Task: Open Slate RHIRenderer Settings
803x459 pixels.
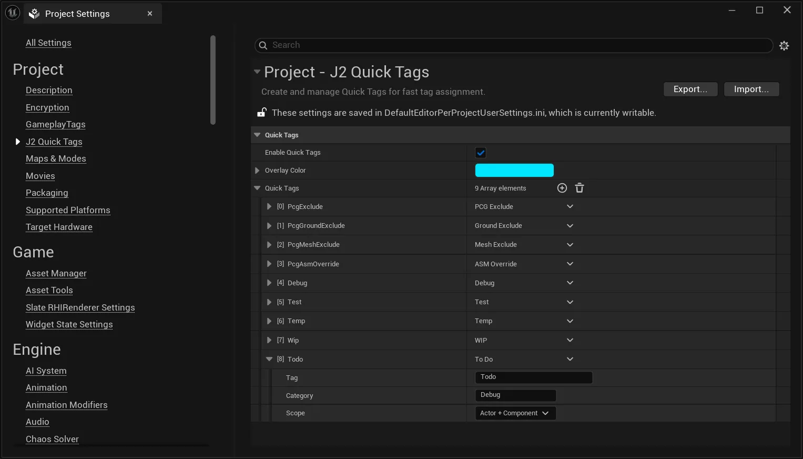Action: 80,307
